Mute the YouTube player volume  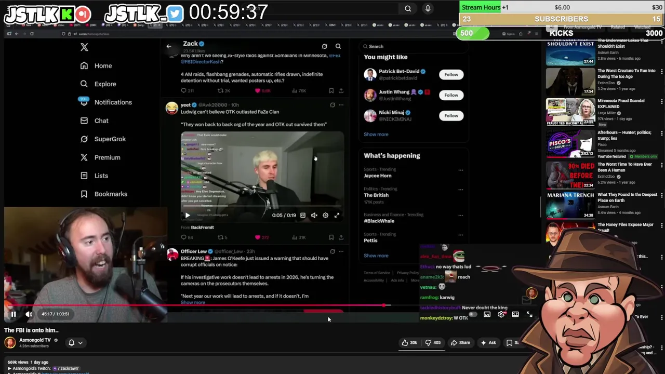click(29, 314)
